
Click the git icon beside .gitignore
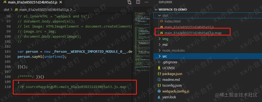(159, 62)
